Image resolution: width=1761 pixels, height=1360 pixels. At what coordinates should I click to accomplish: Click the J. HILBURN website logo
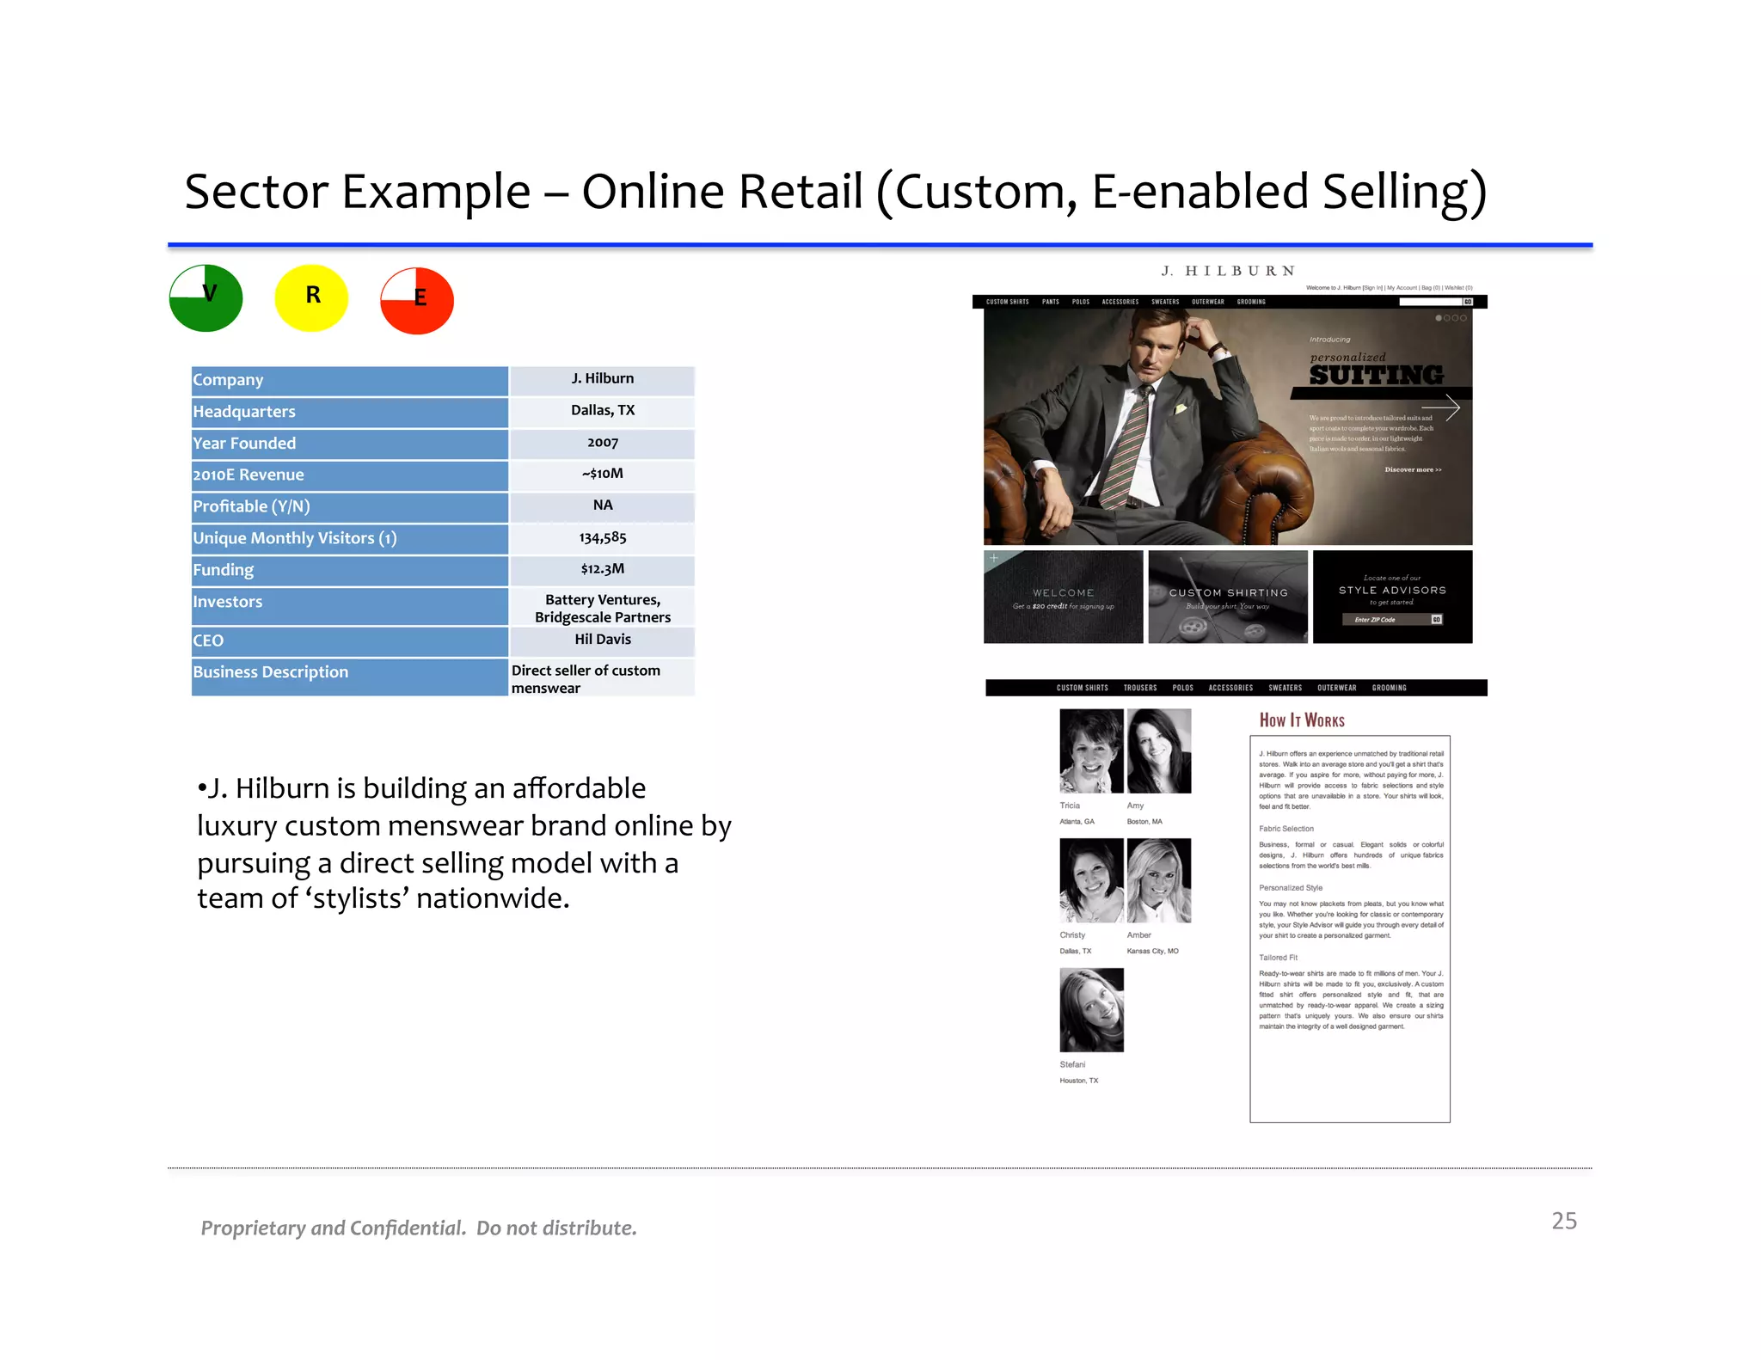pyautogui.click(x=1229, y=271)
